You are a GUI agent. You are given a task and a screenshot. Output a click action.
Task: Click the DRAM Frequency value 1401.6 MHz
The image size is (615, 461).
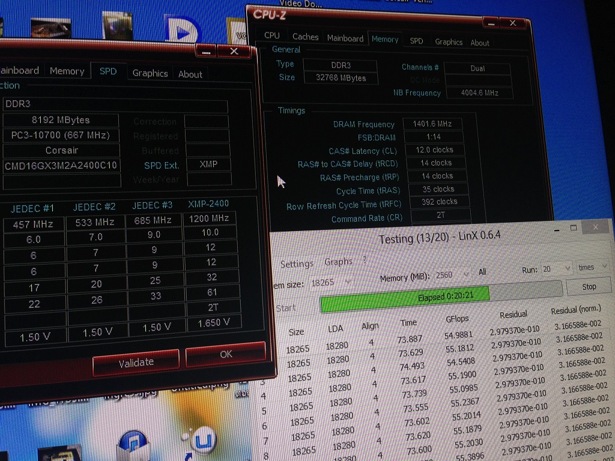(432, 124)
